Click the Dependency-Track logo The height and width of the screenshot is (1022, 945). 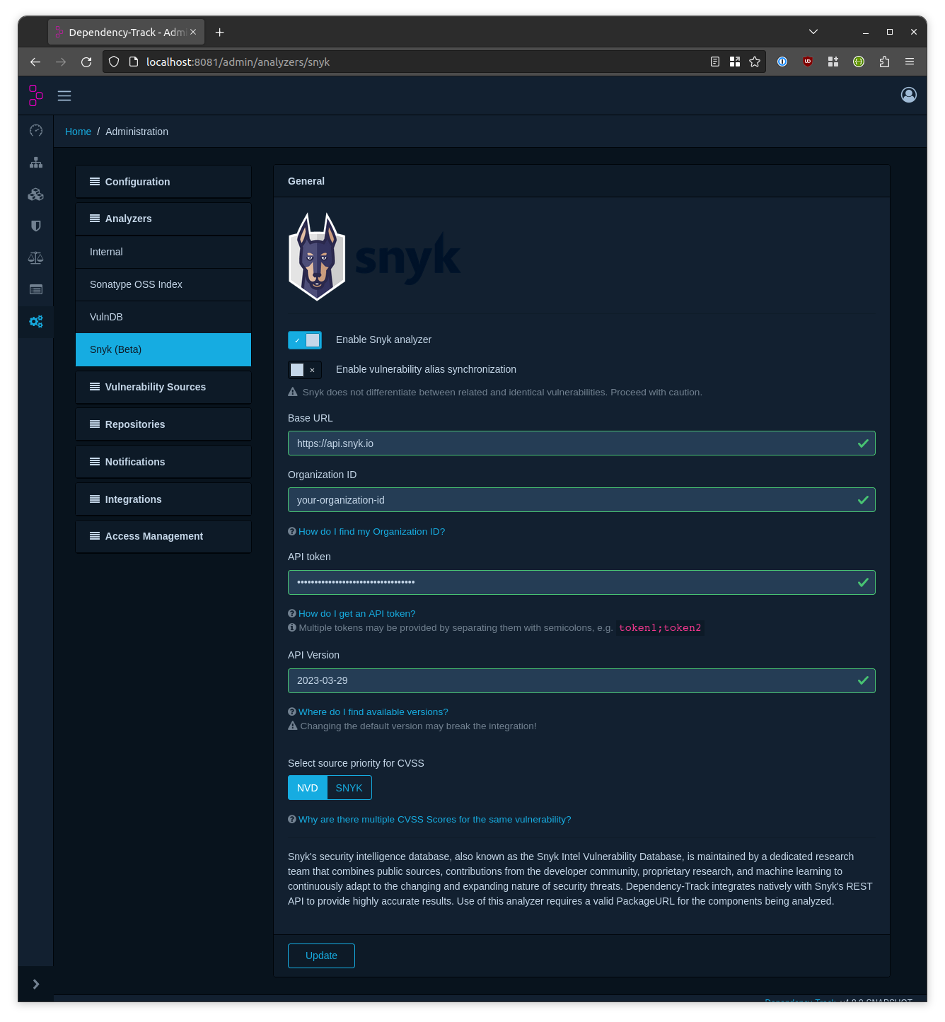pyautogui.click(x=35, y=95)
